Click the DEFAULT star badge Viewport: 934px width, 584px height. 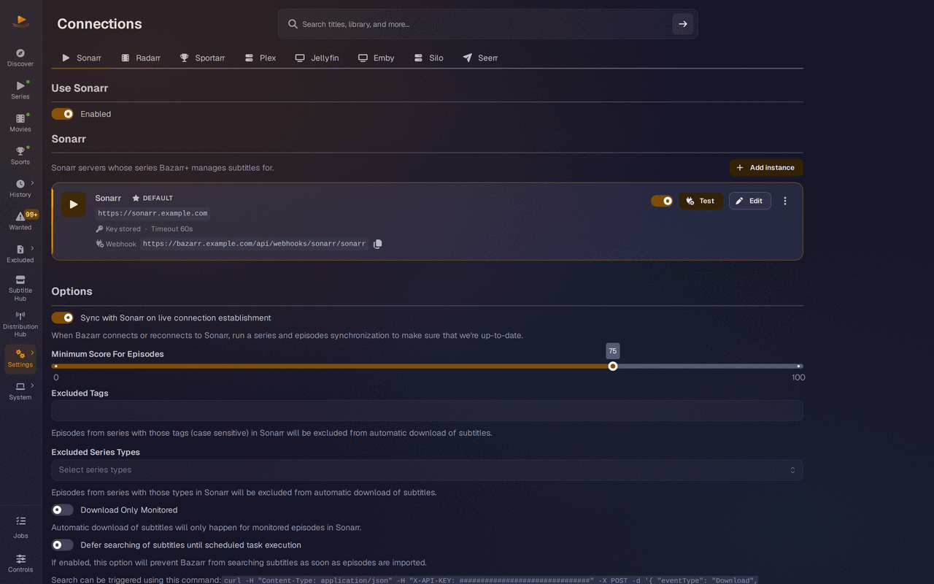pos(153,198)
